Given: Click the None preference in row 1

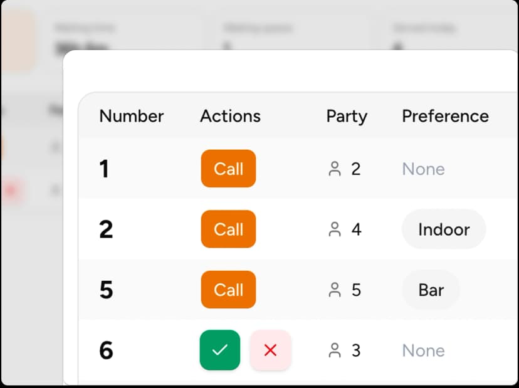Looking at the screenshot, I should [423, 169].
